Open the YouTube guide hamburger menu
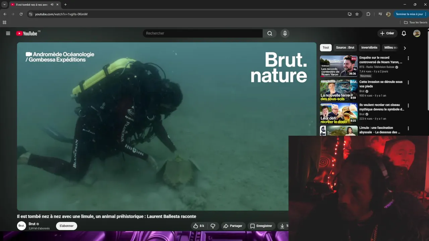Viewport: 429px width, 241px height. tap(8, 33)
